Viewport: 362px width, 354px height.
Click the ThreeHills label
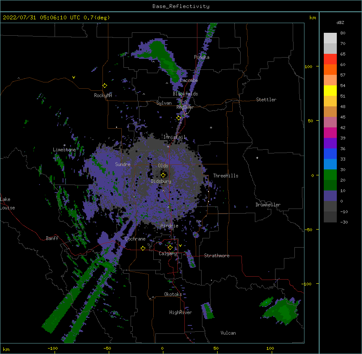[226, 176]
